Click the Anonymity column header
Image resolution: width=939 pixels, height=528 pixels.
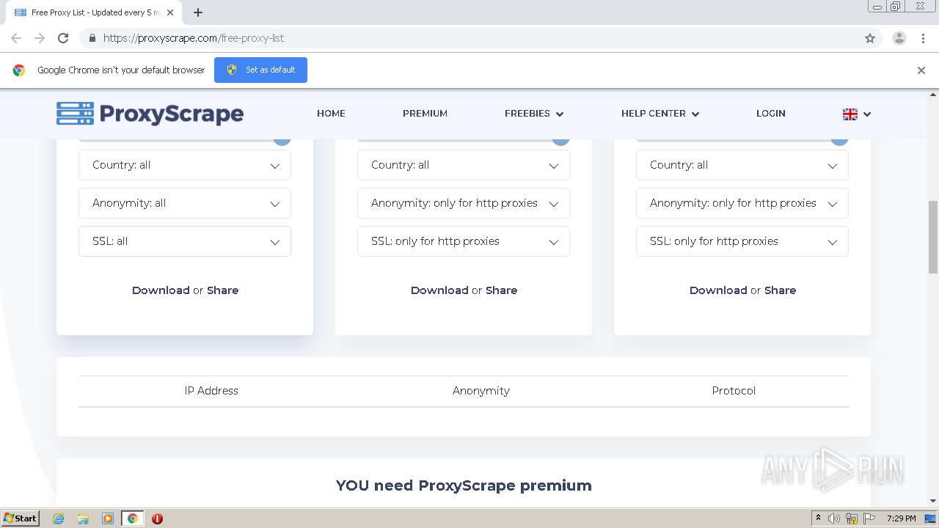click(x=481, y=391)
